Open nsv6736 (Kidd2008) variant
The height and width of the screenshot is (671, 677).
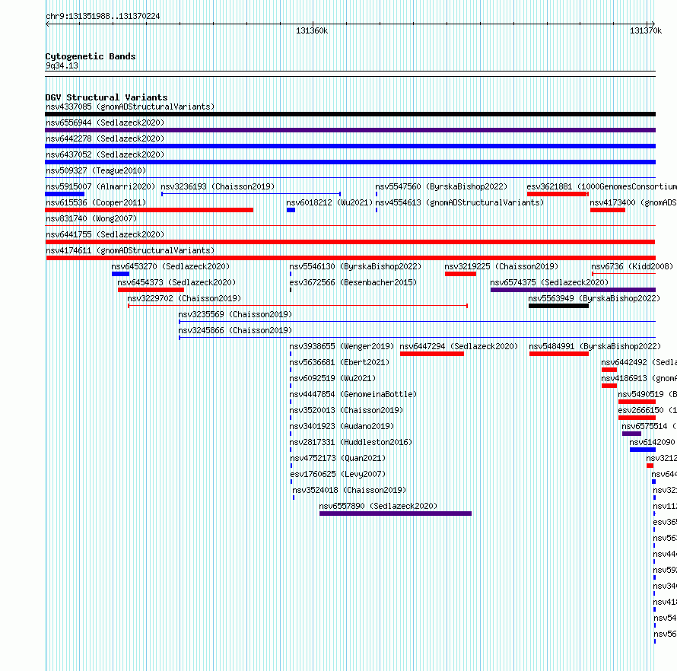[x=632, y=266]
